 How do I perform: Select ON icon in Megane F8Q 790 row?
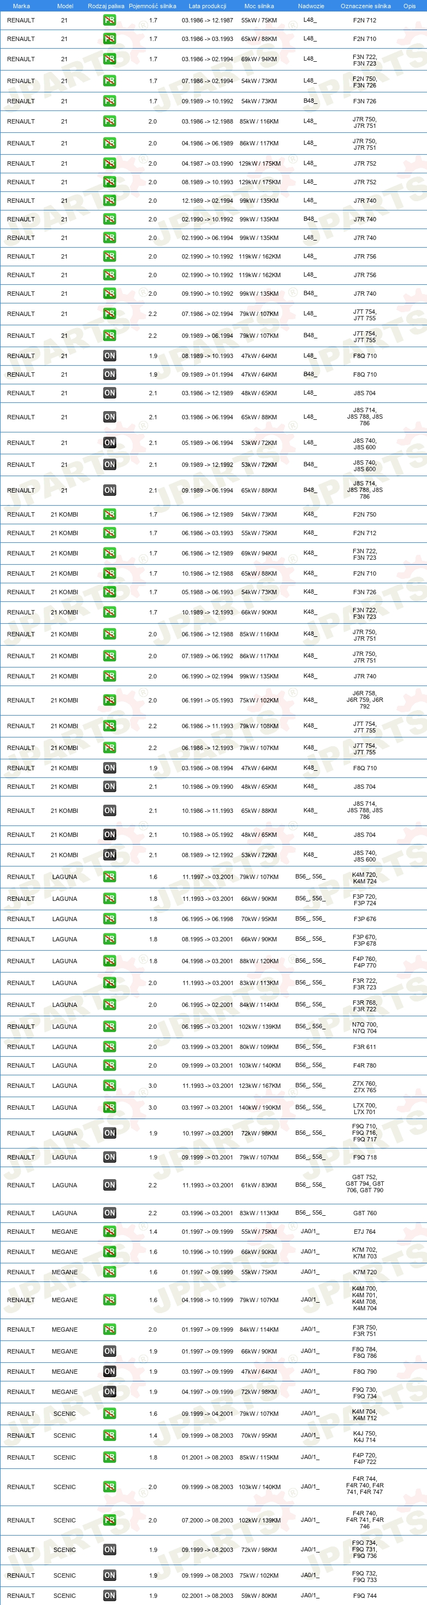(110, 1372)
